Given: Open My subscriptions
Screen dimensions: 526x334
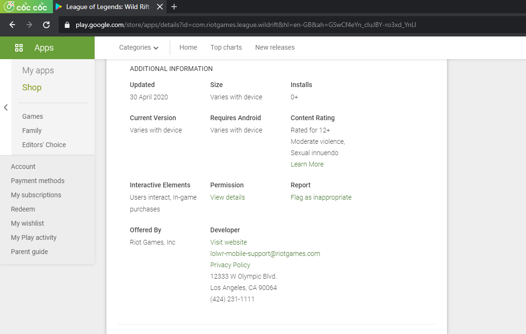Looking at the screenshot, I should [x=36, y=195].
